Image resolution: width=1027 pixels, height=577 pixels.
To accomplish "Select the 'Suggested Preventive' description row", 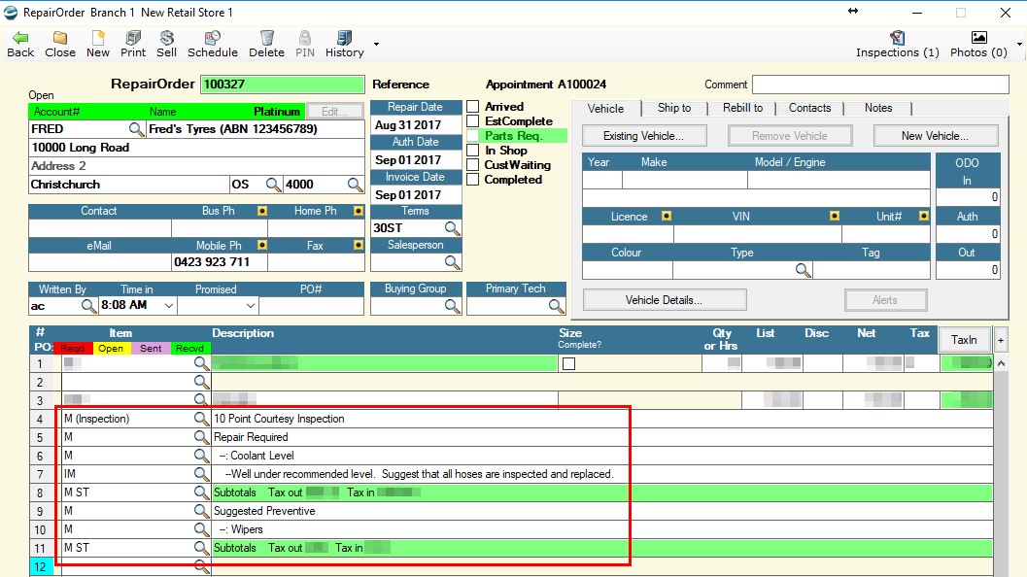I will pyautogui.click(x=264, y=511).
